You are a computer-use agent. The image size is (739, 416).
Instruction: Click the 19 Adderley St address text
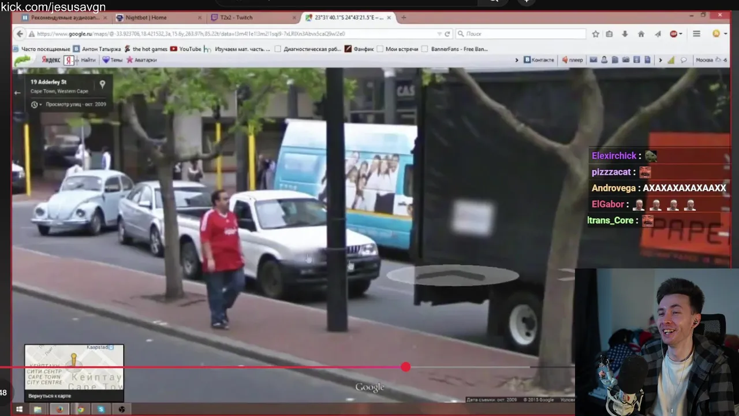click(48, 83)
